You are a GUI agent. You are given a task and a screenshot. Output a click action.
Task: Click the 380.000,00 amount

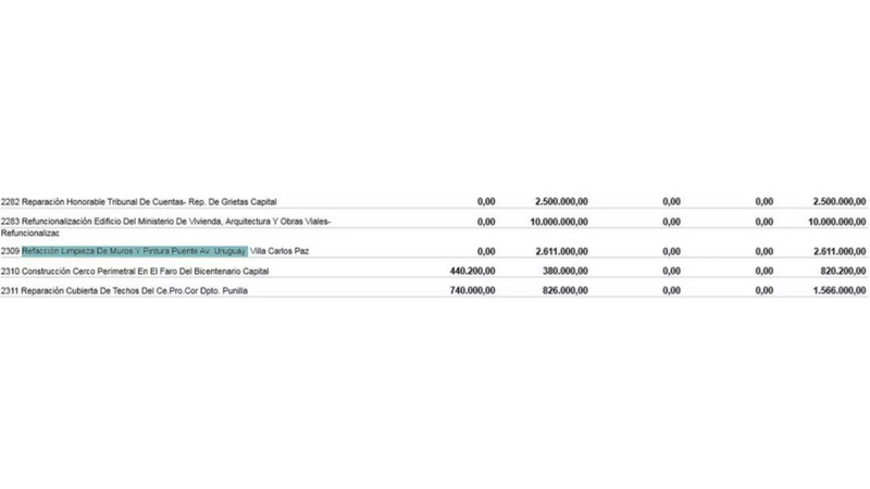pos(565,271)
